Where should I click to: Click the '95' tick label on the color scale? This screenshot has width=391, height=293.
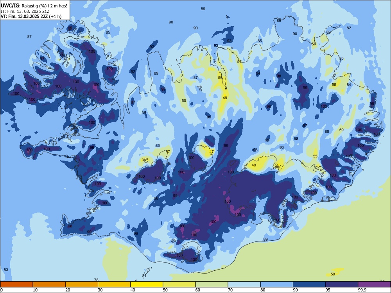coord(328,290)
